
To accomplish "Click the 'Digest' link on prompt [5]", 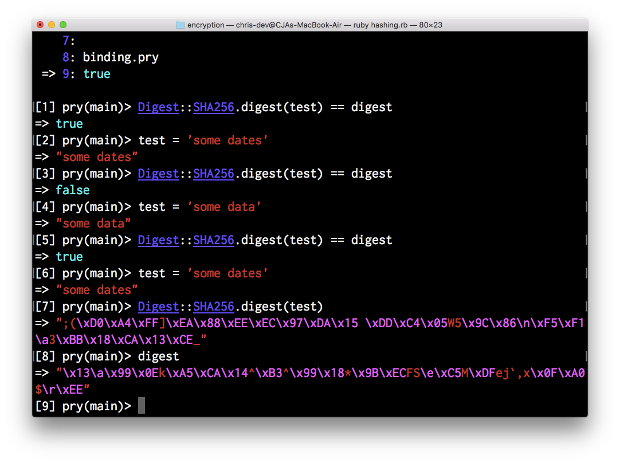I will pyautogui.click(x=158, y=240).
